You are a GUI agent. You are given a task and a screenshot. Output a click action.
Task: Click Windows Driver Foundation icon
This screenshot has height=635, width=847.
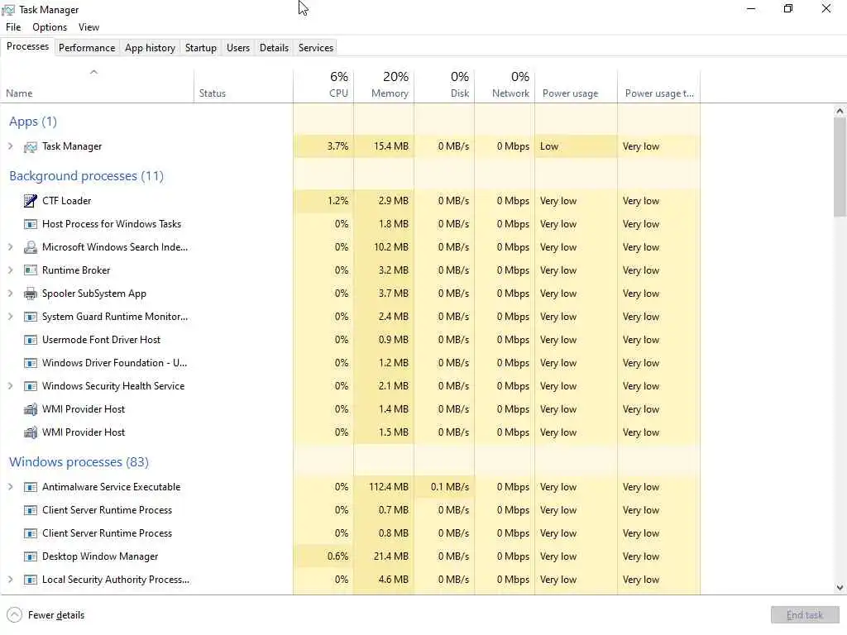click(31, 363)
